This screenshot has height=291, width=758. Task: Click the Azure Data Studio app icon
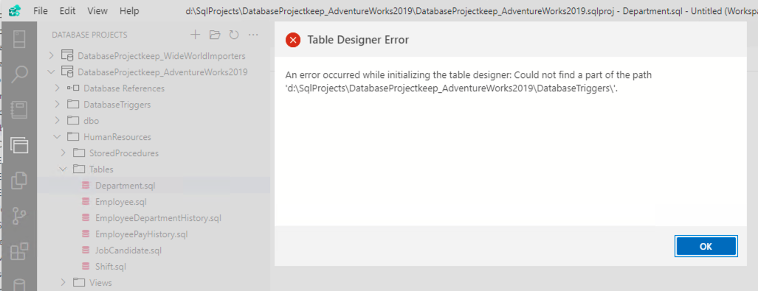tap(15, 10)
